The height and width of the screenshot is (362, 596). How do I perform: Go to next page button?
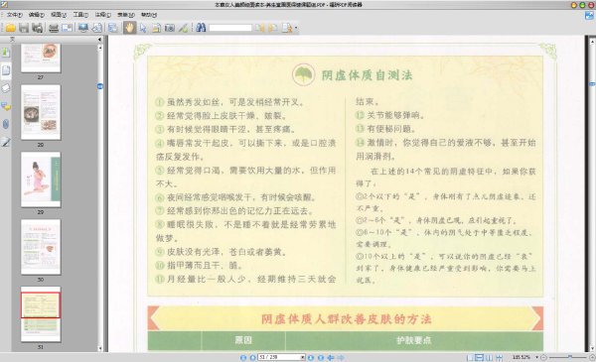311,357
